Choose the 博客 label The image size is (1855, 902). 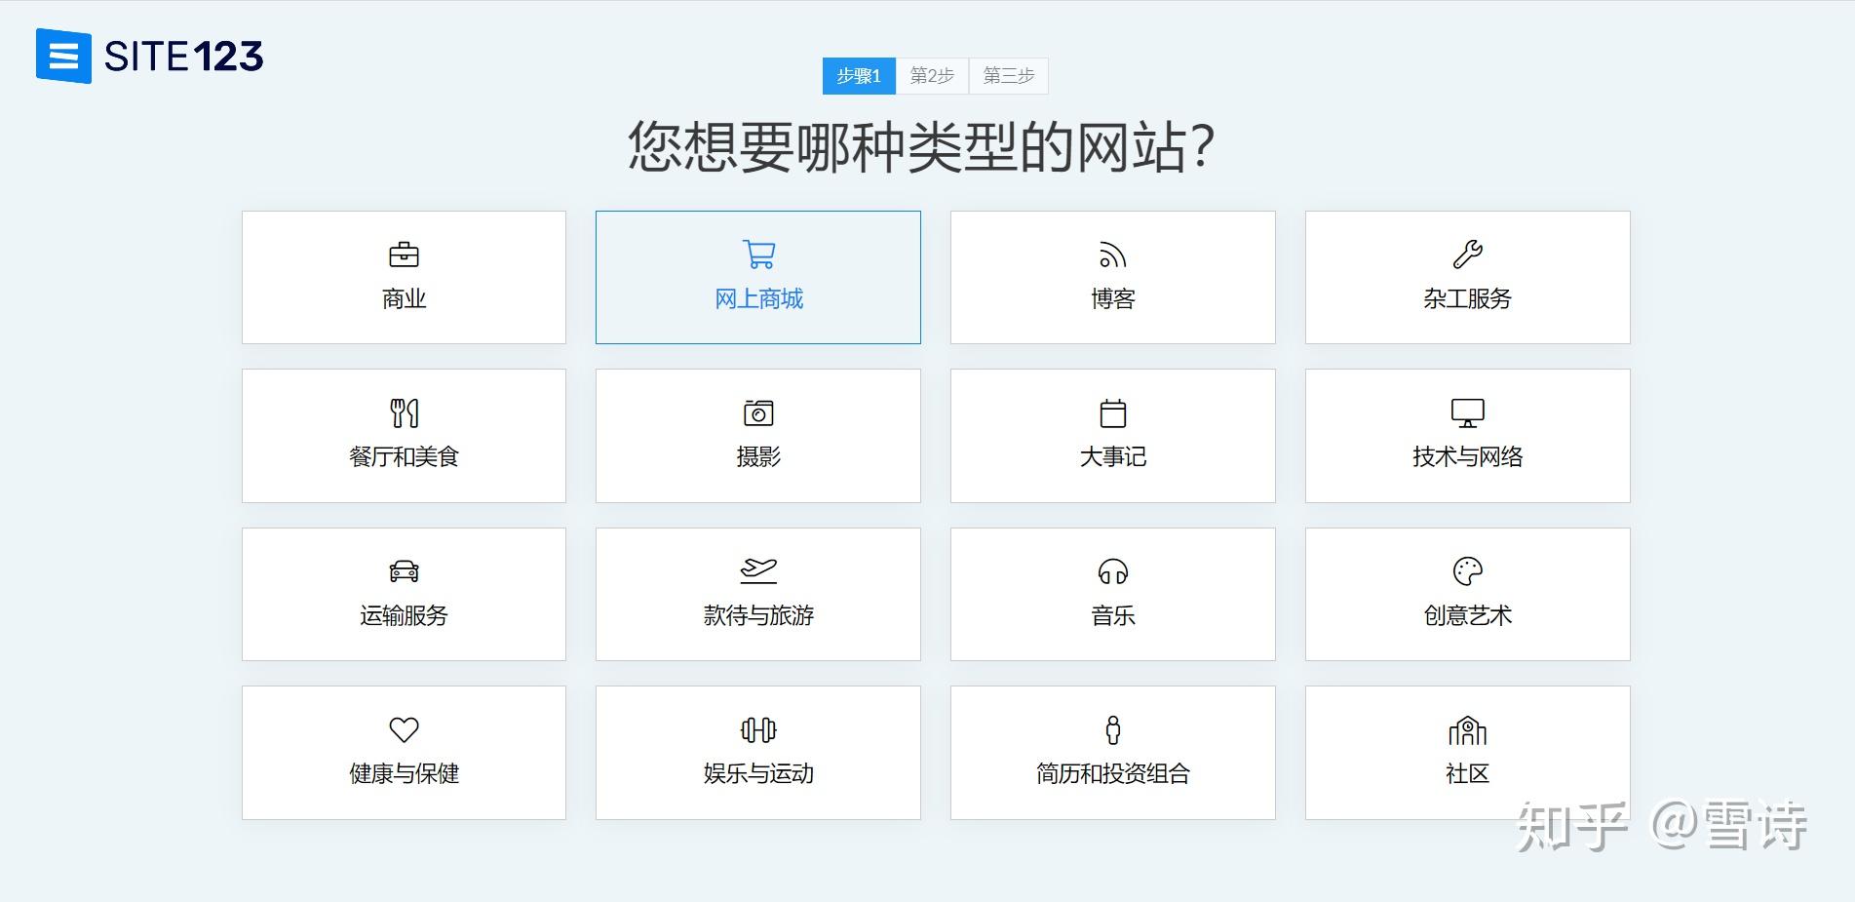tap(1113, 299)
